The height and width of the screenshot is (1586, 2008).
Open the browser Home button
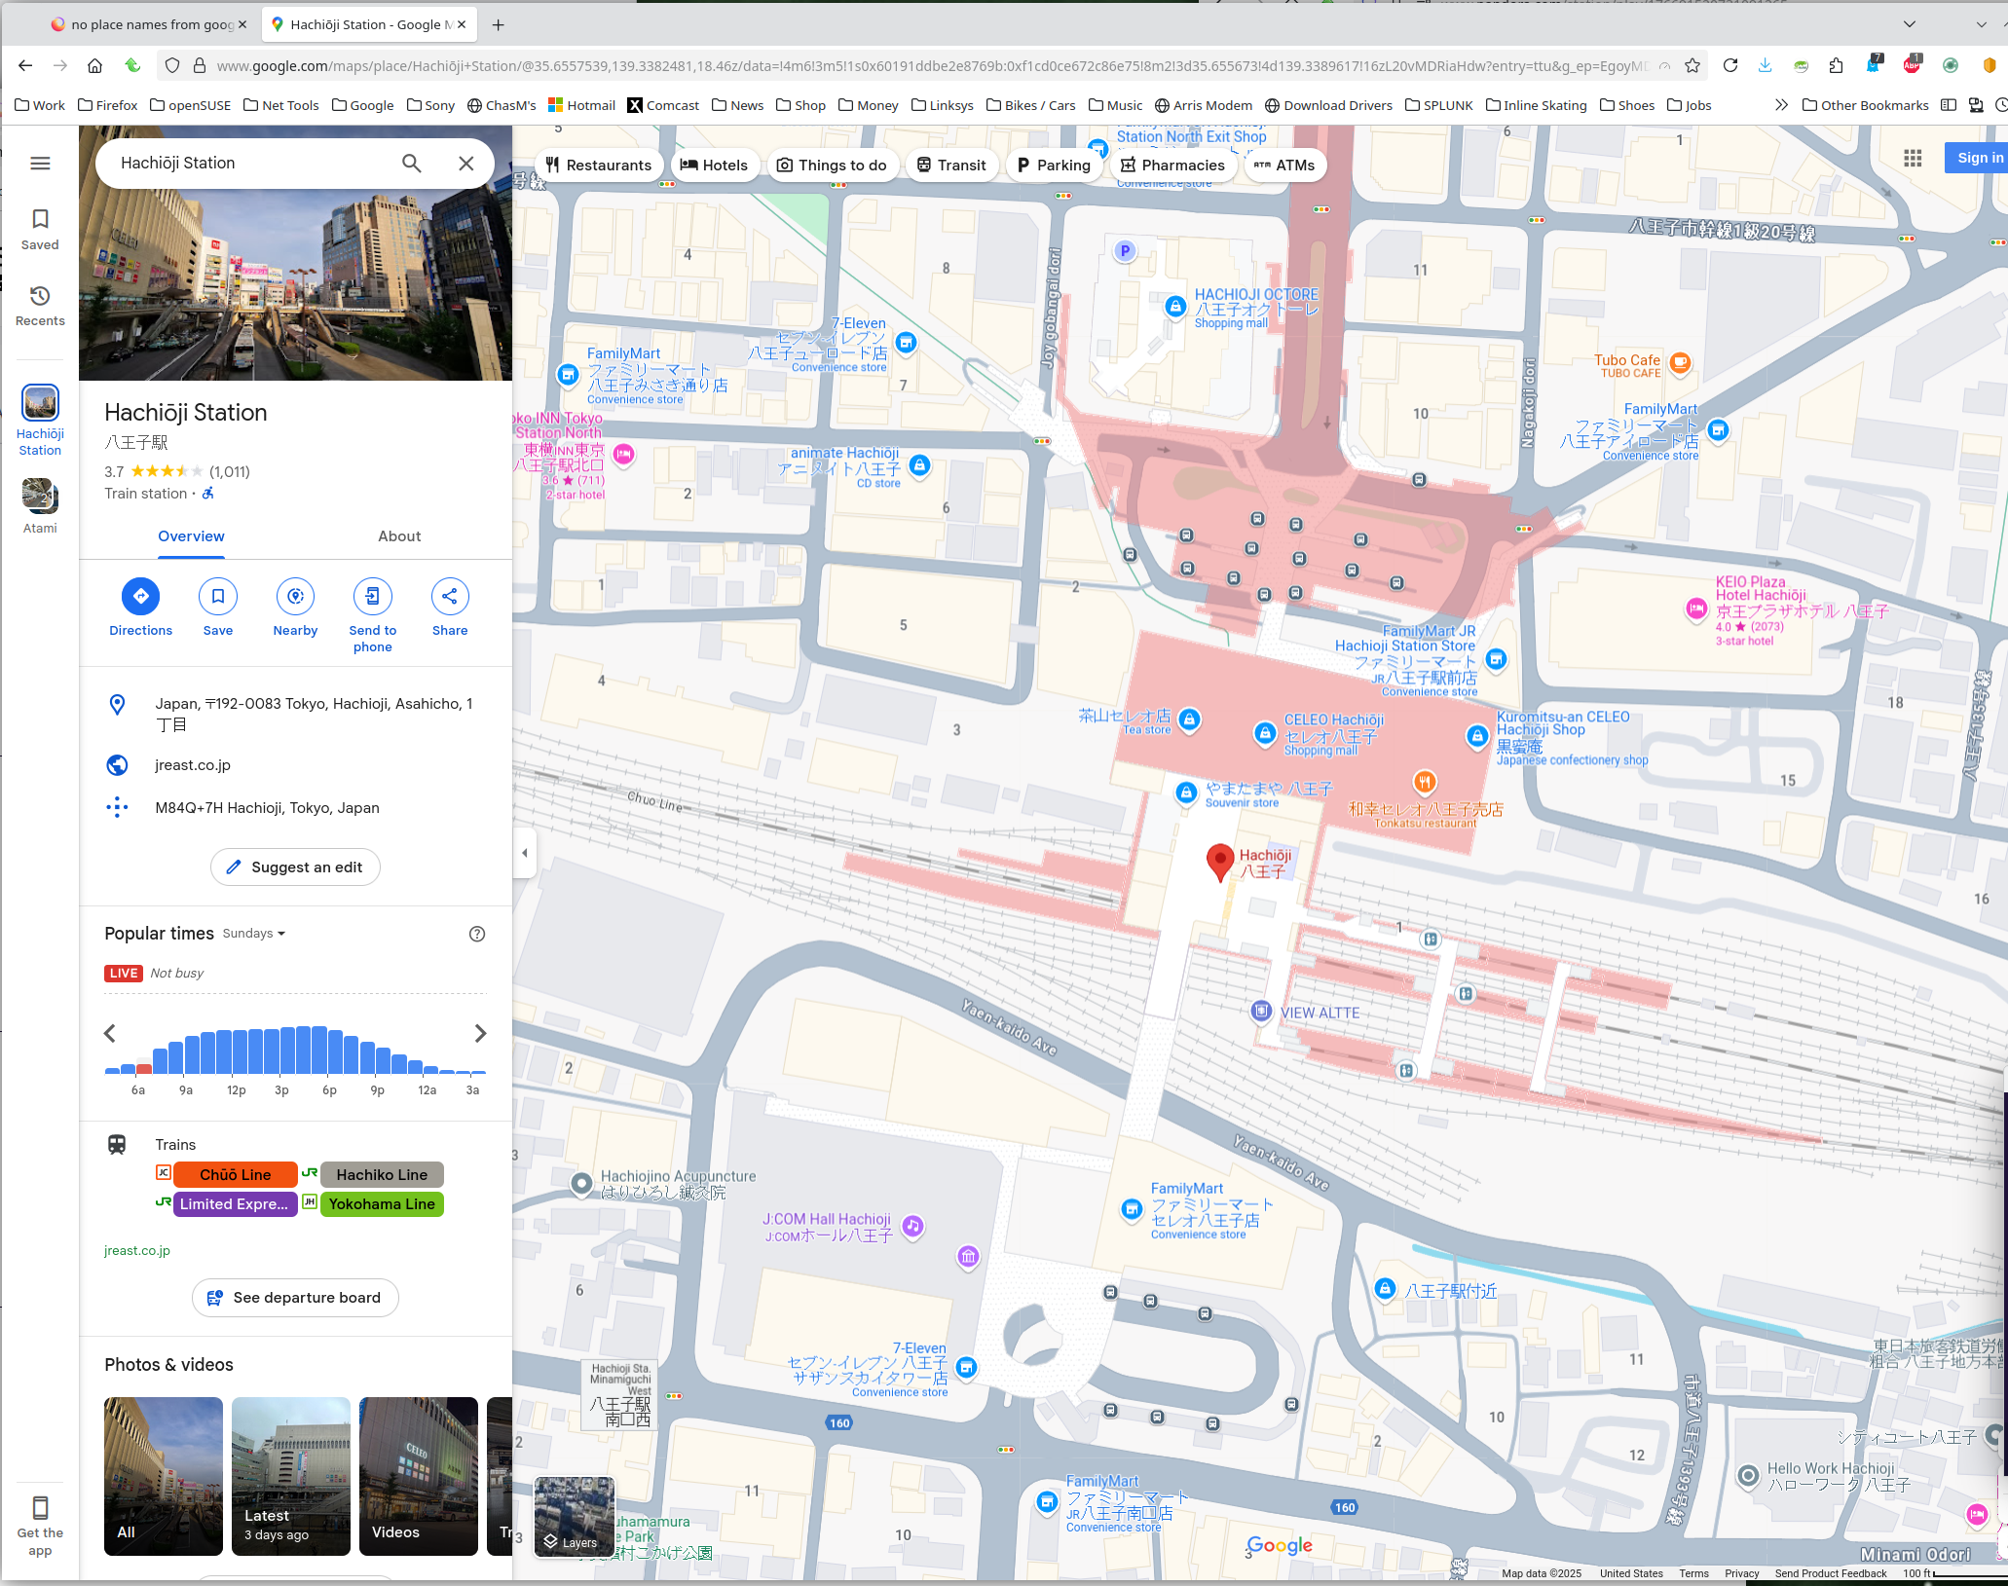(x=94, y=65)
